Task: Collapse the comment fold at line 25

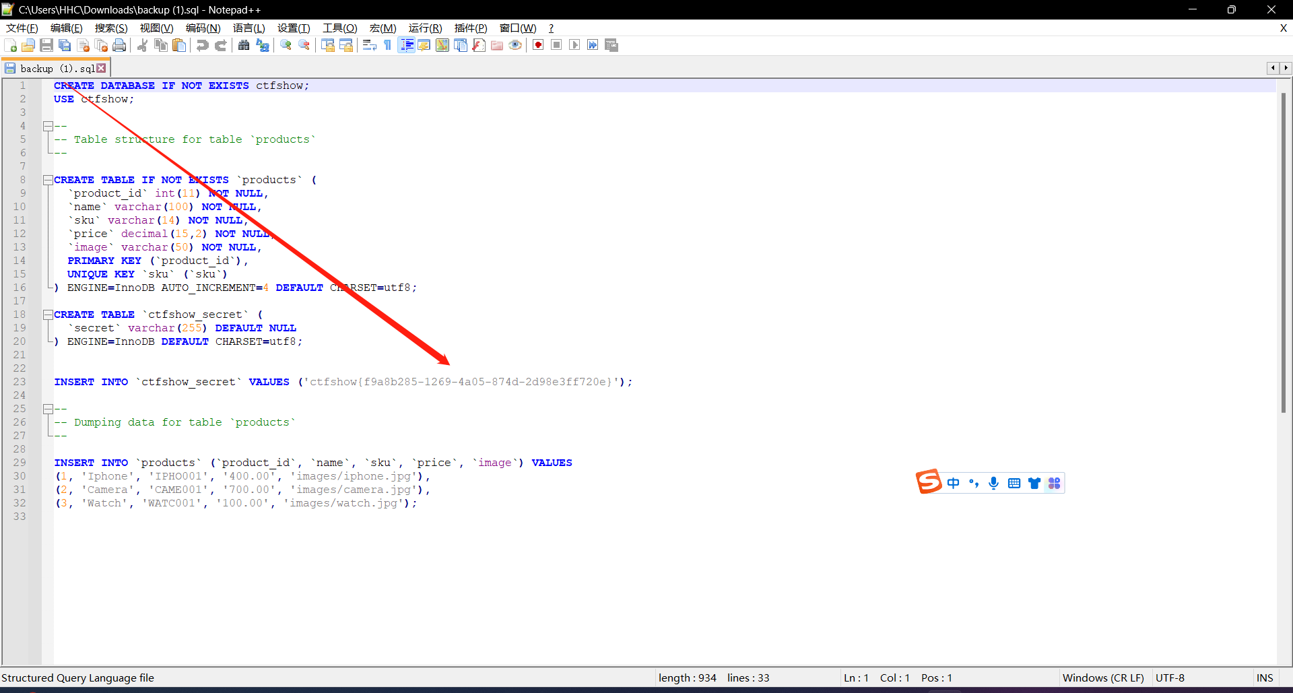Action: (x=48, y=409)
